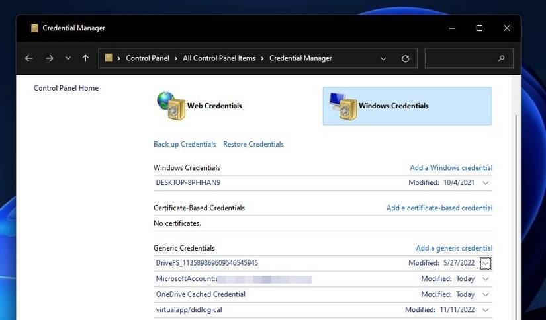Click the vault icon in the address bar
This screenshot has height=320, width=546.
(x=109, y=58)
